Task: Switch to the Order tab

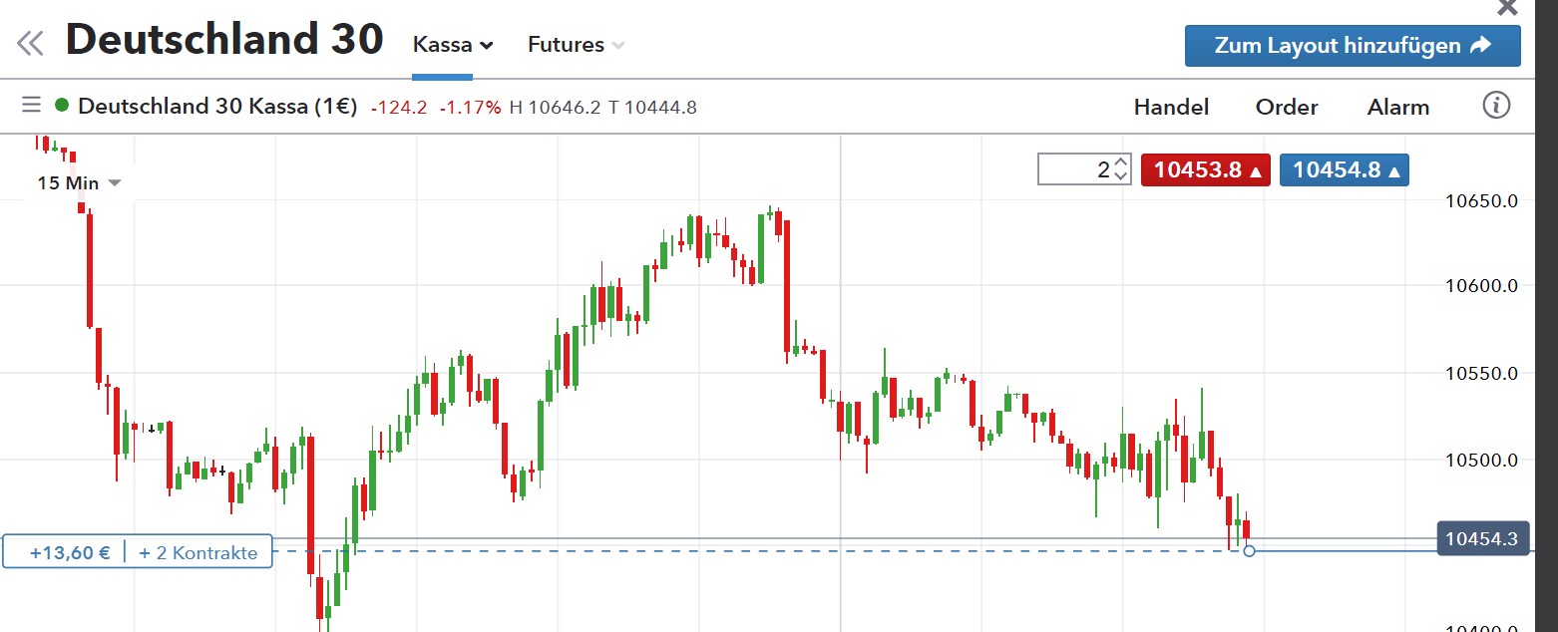Action: coord(1287,107)
